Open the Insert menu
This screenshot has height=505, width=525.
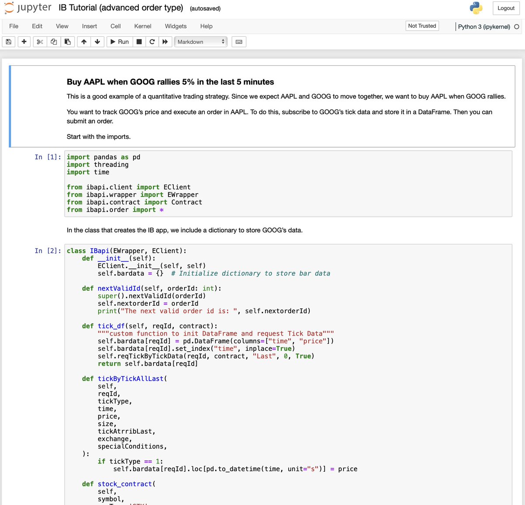[x=90, y=26]
